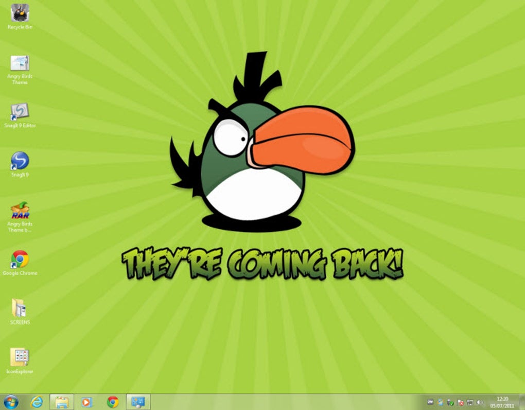525x410 pixels.
Task: Click the Windows Live Messenger tray icon
Action: click(441, 402)
